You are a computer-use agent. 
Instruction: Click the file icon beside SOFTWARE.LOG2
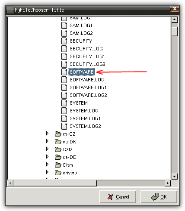[x=64, y=95]
